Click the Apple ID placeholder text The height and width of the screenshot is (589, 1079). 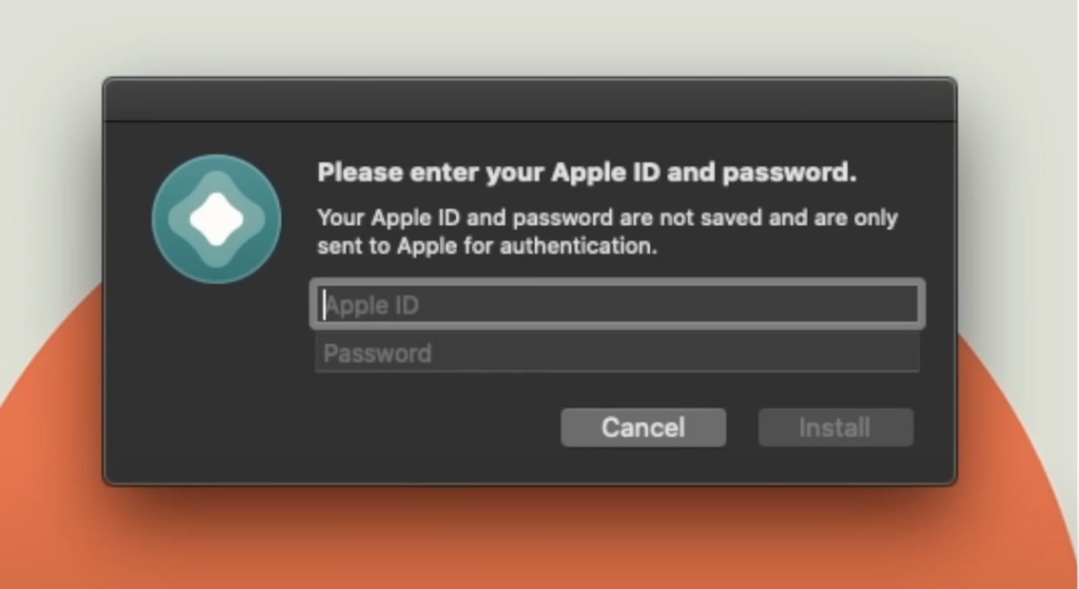pos(372,305)
